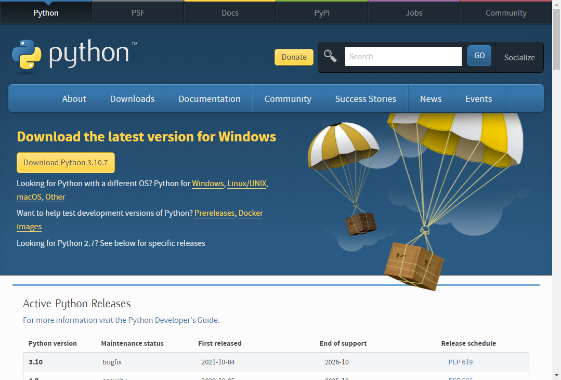Follow the Windows download link
The height and width of the screenshot is (380, 561).
208,184
